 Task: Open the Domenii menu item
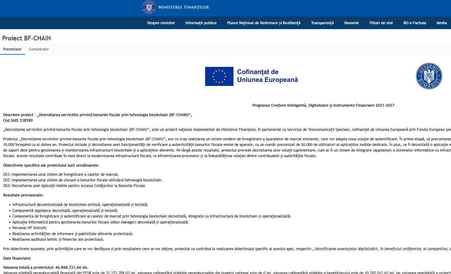pos(351,23)
